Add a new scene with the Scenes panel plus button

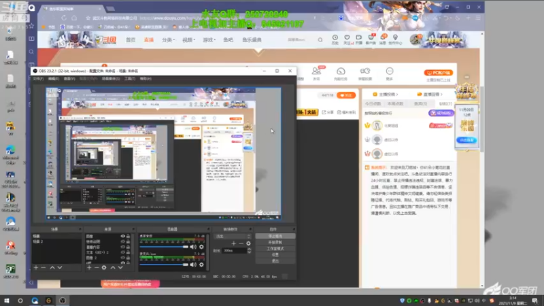[x=36, y=268]
